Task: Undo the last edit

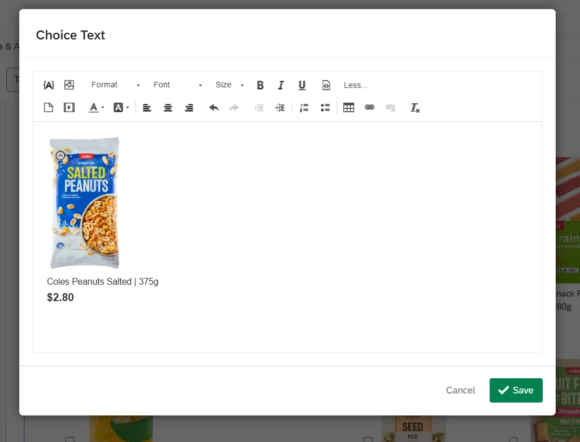Action: 213,108
